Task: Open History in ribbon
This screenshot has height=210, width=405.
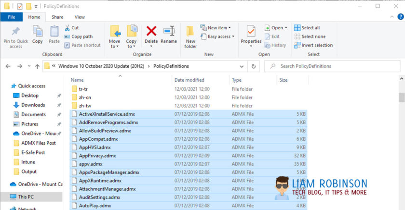Action: coord(275,45)
